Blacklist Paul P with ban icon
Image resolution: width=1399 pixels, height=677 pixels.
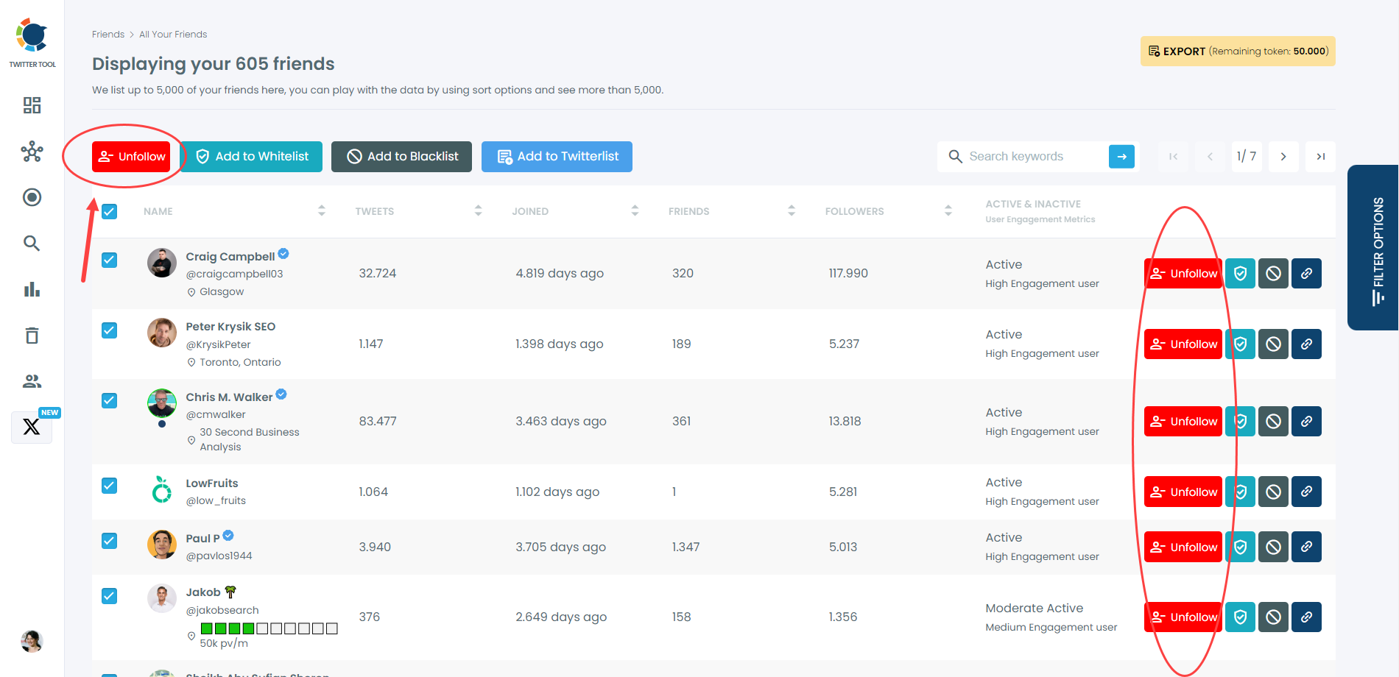pos(1274,547)
